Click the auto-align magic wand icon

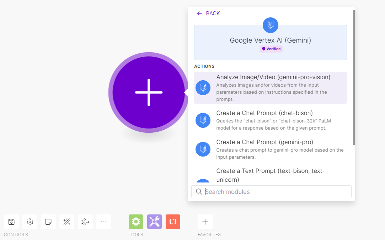[x=67, y=222]
